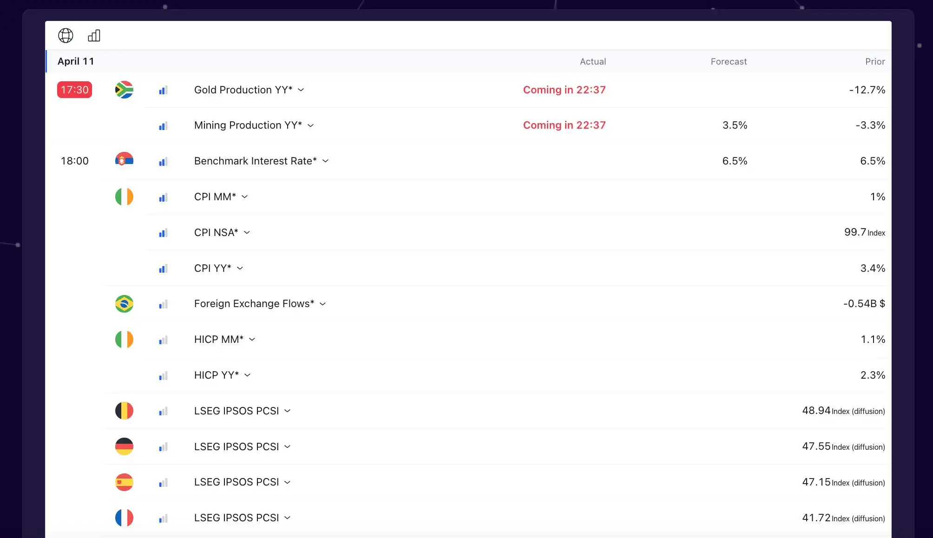Image resolution: width=933 pixels, height=538 pixels.
Task: Click the Brazil flag beside Foreign Exchange Flows
Action: (124, 304)
